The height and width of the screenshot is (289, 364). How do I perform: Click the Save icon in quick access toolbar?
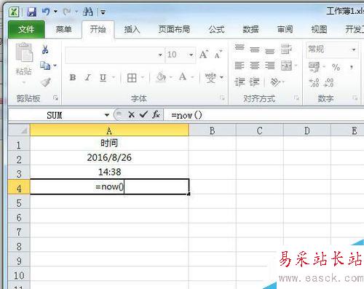(32, 12)
